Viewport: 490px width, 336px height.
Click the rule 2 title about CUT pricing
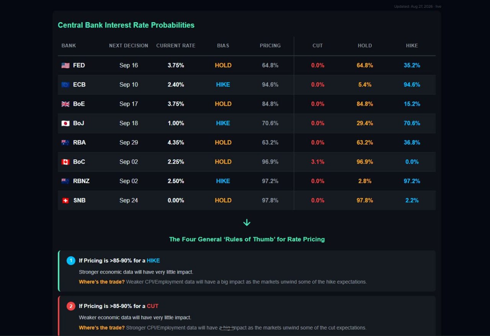tap(119, 306)
